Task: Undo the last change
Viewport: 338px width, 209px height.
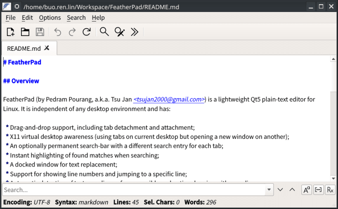Action: point(57,32)
